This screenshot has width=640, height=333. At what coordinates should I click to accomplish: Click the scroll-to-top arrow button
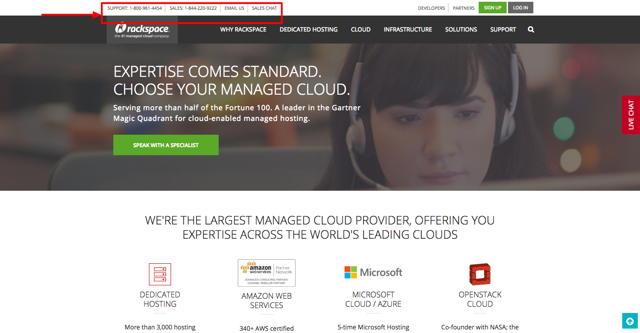630,321
